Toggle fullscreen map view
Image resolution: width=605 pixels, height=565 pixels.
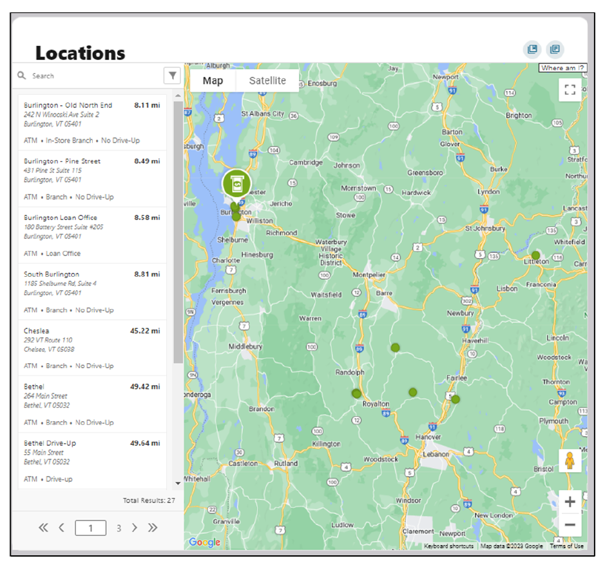570,90
